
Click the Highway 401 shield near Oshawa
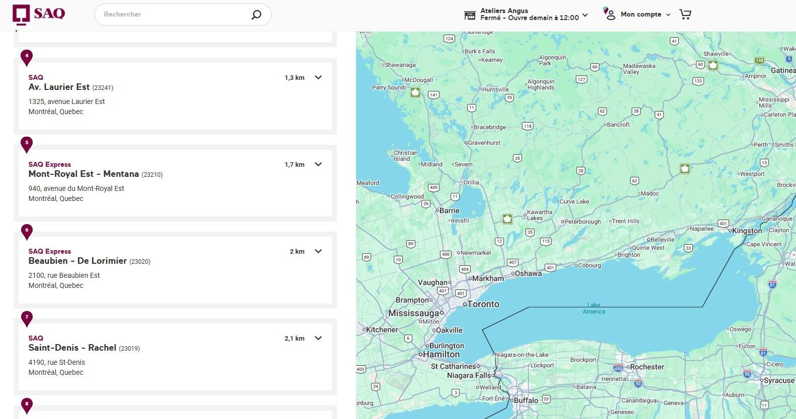550,268
